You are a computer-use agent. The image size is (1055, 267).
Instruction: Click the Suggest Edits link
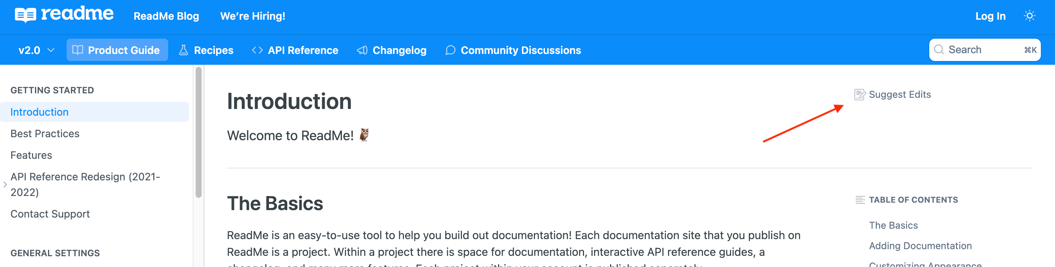point(892,94)
